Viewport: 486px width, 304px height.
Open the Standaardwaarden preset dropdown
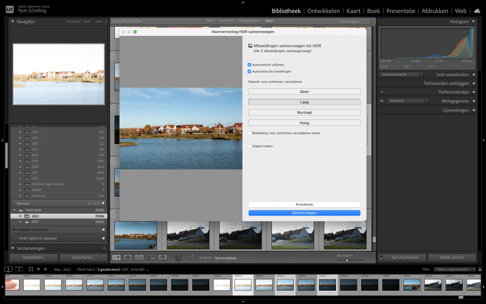click(x=402, y=75)
